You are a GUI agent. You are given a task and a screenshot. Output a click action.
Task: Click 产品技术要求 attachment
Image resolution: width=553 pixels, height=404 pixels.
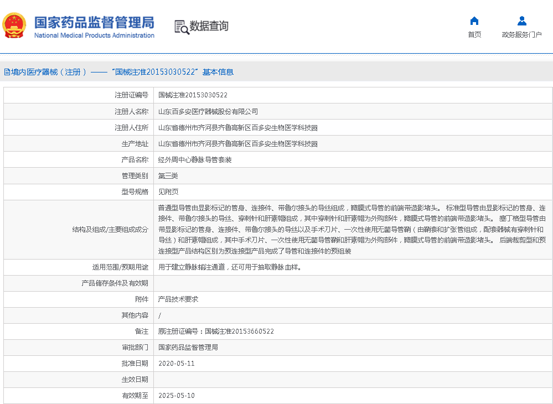tap(178, 299)
